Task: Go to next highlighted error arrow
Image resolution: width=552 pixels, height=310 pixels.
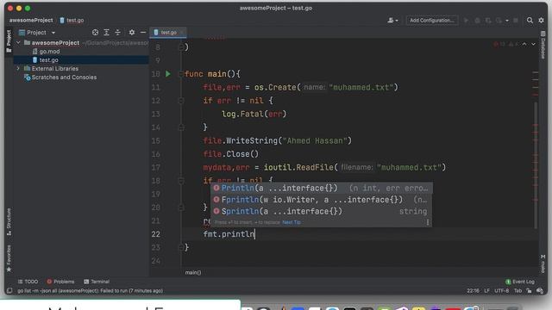Action: coord(533,44)
